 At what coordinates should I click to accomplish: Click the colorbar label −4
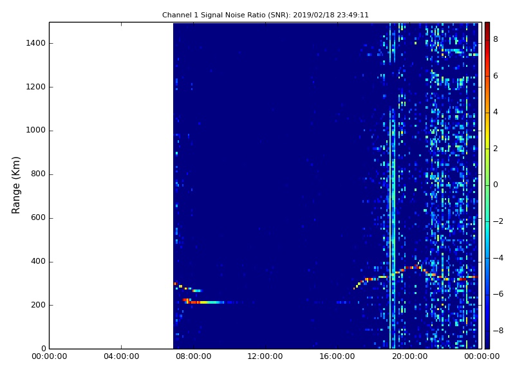pyautogui.click(x=498, y=258)
